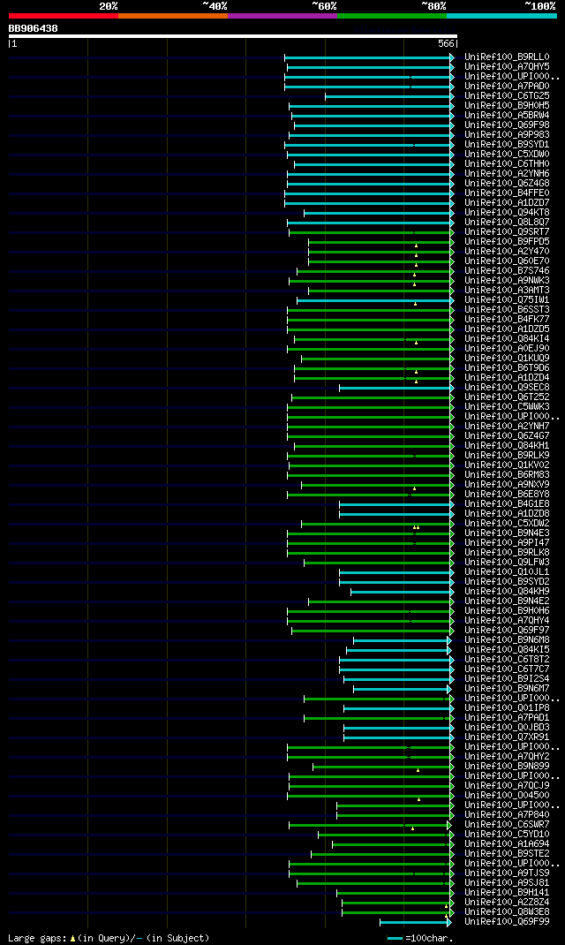Click the yellow triangle in the Large gaps legend
565x945 pixels.
coord(73,938)
